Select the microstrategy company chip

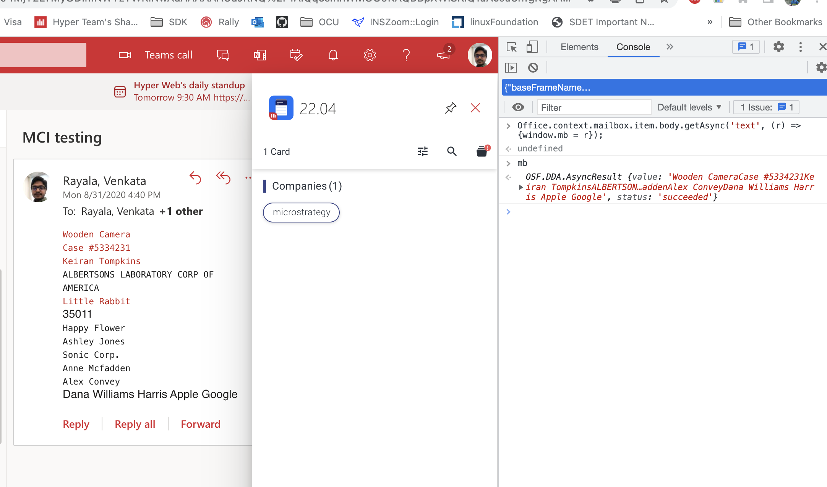click(x=301, y=212)
